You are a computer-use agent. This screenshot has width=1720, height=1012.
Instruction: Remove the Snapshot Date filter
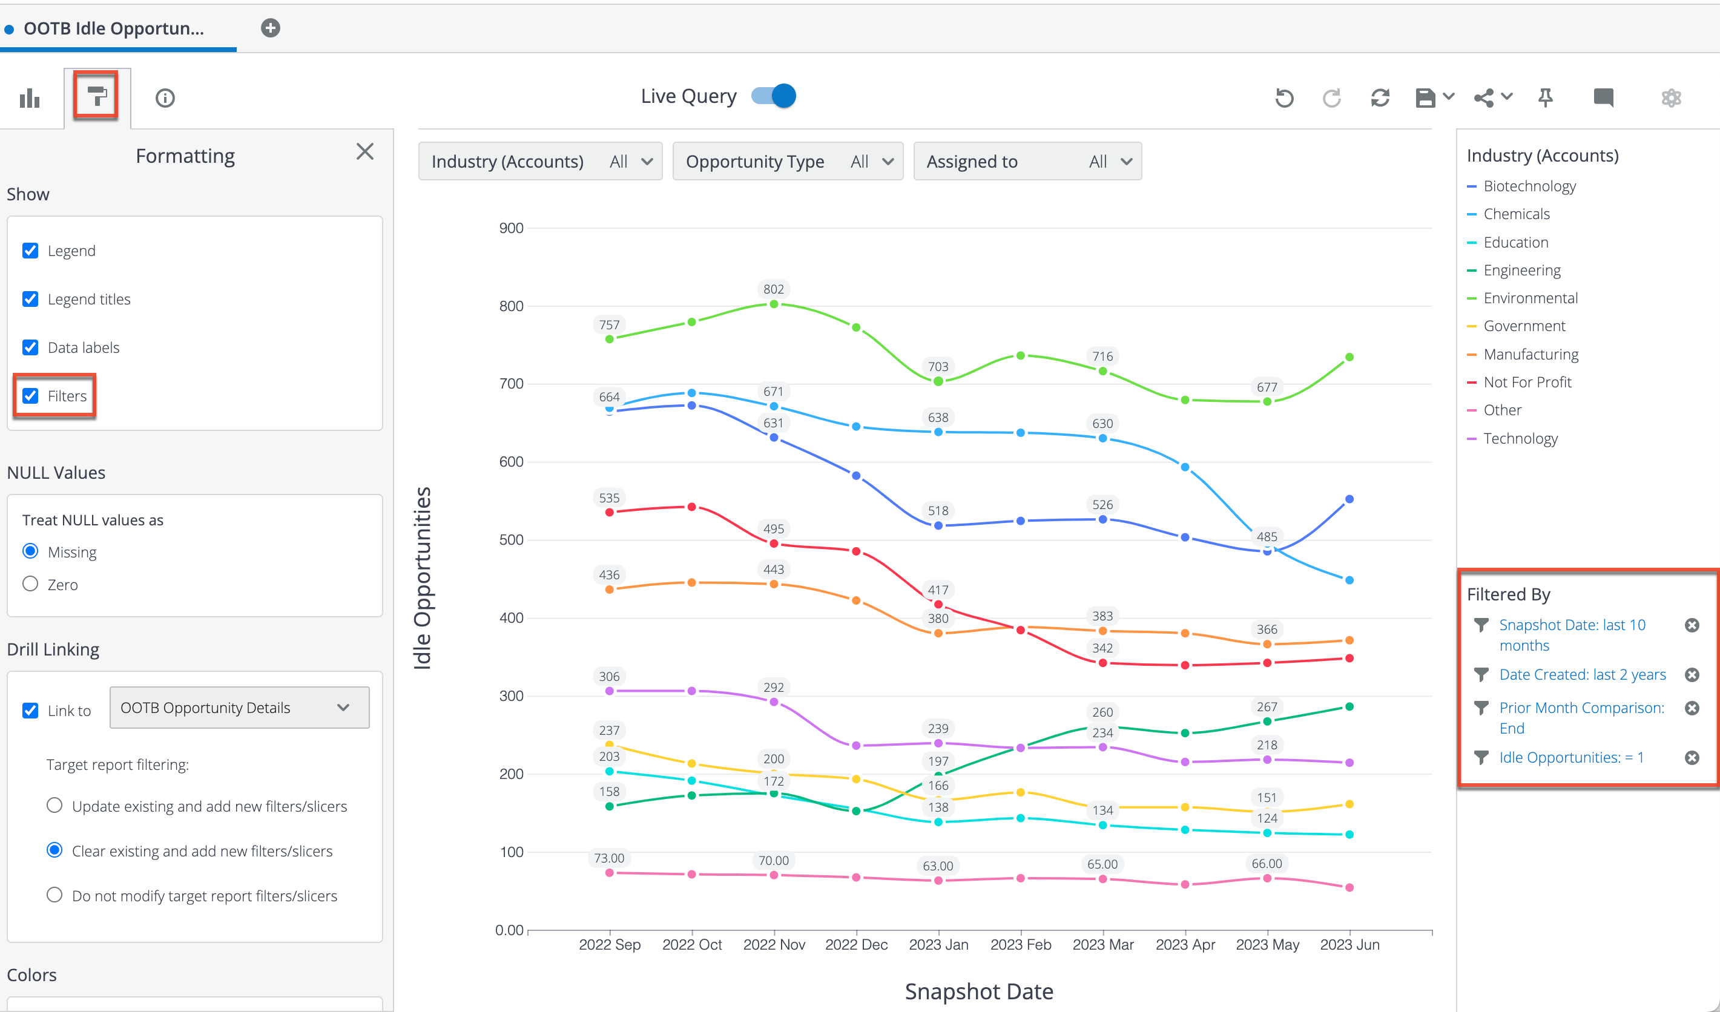[1692, 625]
